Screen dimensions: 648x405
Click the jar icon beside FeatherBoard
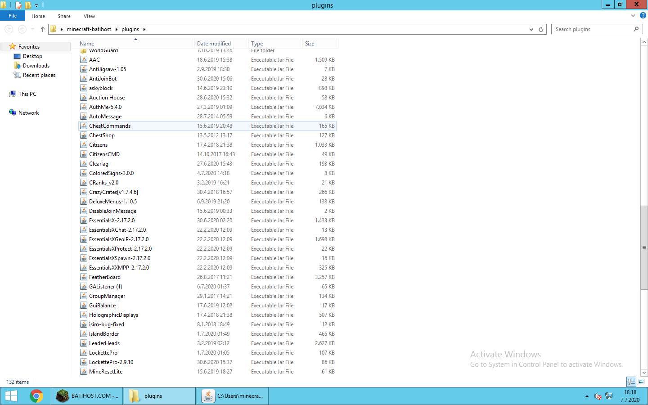(84, 277)
